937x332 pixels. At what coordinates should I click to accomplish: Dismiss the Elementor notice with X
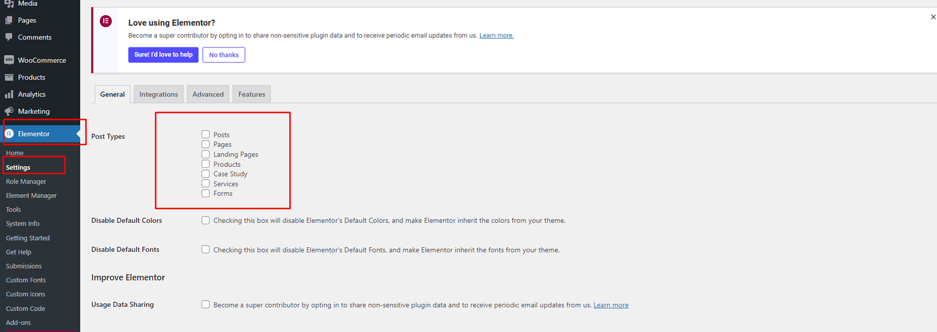pos(933,17)
